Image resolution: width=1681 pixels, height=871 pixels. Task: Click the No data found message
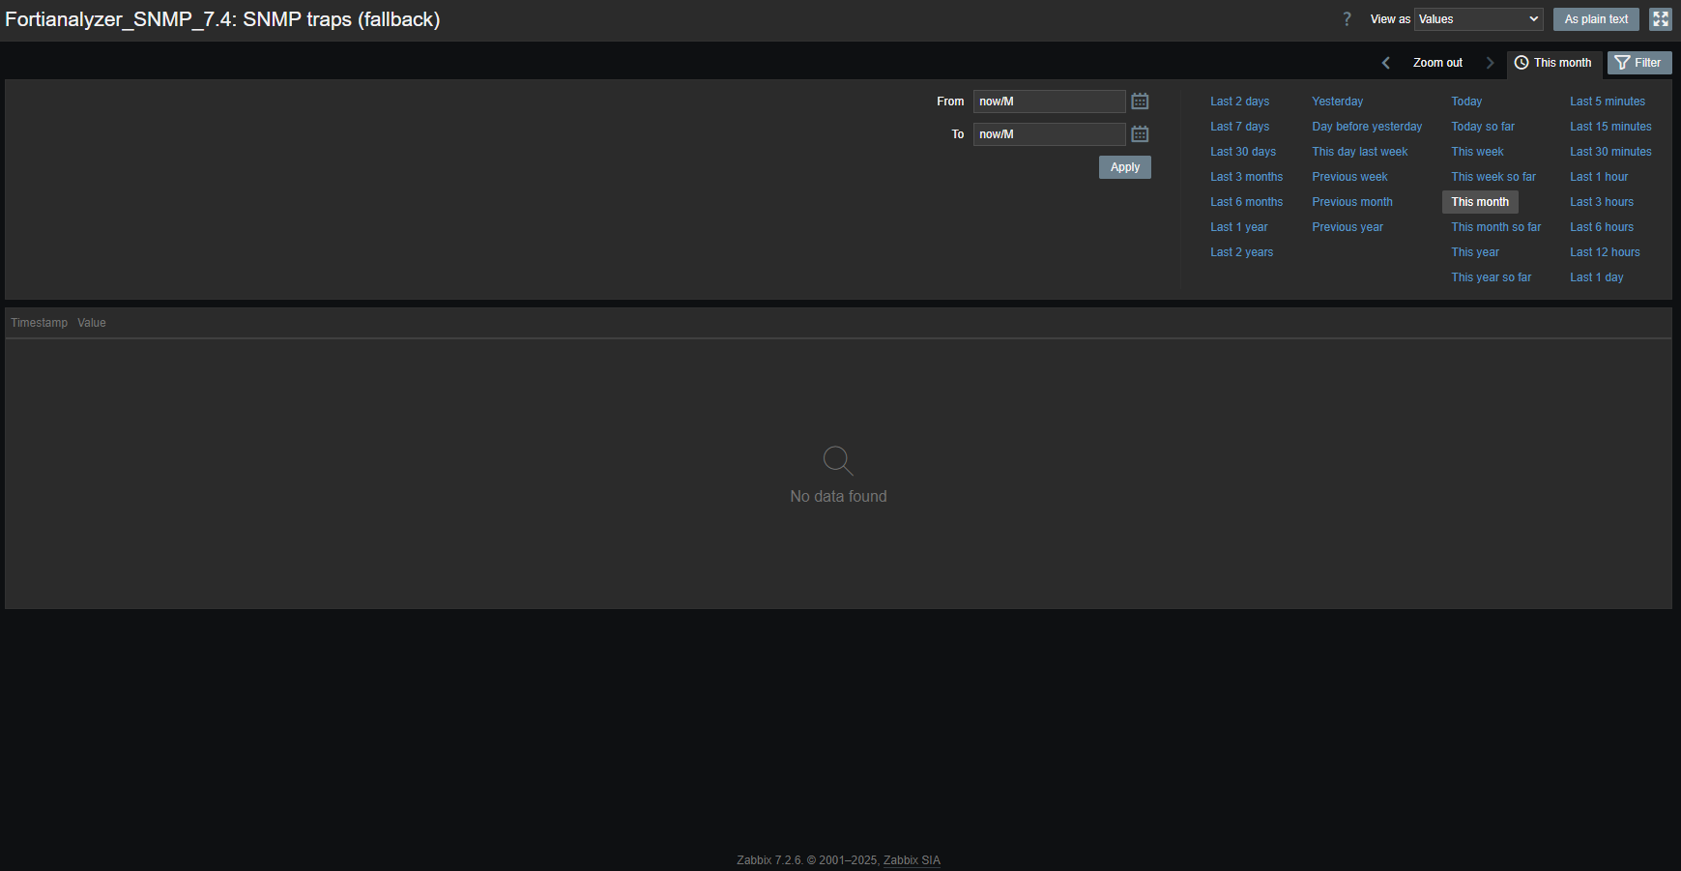(838, 496)
